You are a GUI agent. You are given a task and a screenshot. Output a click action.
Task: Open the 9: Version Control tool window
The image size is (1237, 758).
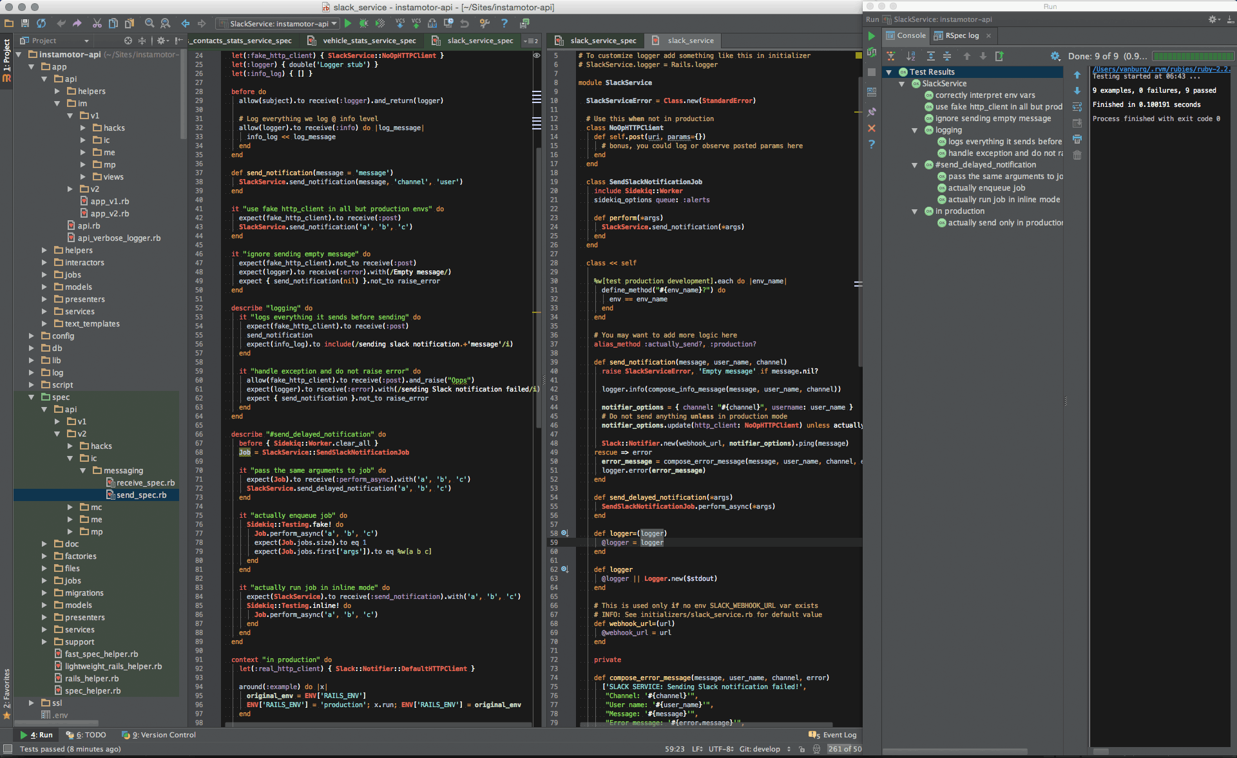tap(159, 735)
